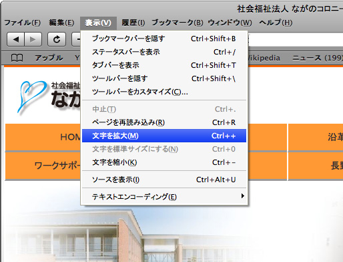Screen dimensions: 343x262
Task: Choose ソースを表示(I)
Action: [x=164, y=180]
